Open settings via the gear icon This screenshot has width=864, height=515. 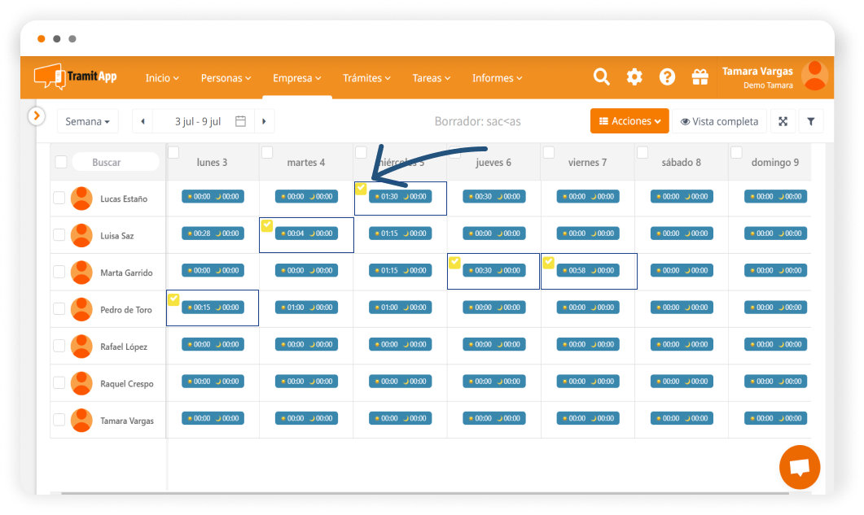click(x=634, y=77)
